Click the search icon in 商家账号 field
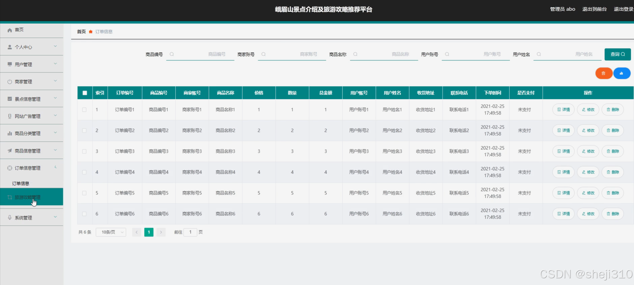The width and height of the screenshot is (634, 285). [x=263, y=54]
